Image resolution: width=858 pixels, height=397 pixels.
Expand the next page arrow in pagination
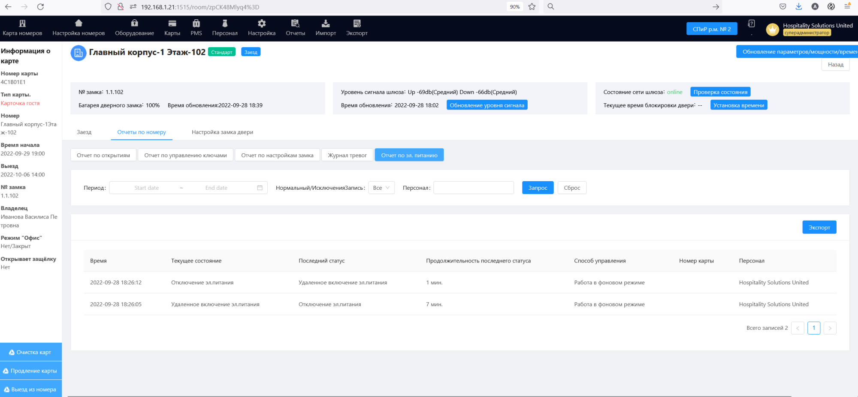pos(830,328)
